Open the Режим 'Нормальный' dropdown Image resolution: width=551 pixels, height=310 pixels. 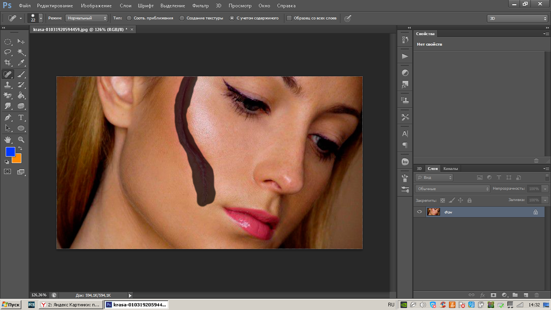(x=86, y=18)
